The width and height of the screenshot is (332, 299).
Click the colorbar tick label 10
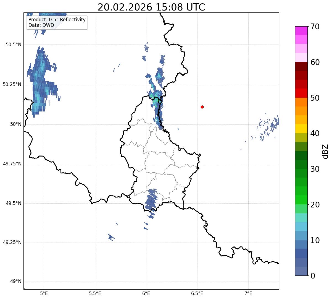[x=315, y=240]
